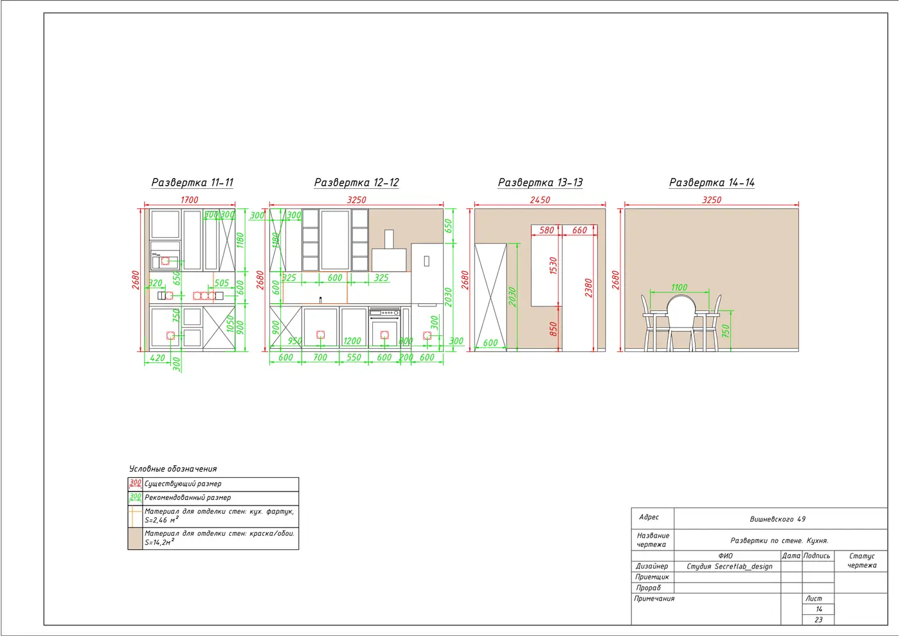The image size is (900, 636).
Task: Click the kitchen apron material legend swatch
Action: 135,517
